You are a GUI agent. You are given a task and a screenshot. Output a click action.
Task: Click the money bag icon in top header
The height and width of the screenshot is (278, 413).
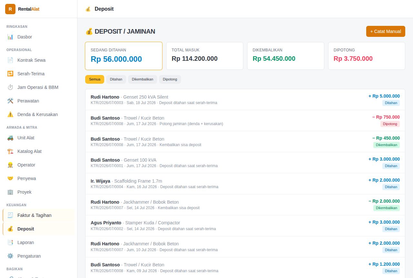click(88, 9)
